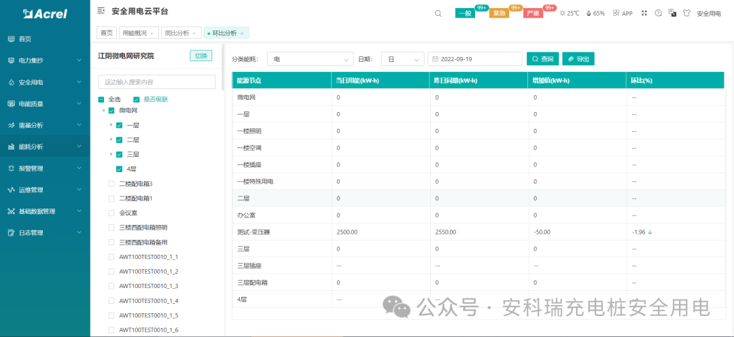The height and width of the screenshot is (337, 734).
Task: Uncheck the 微电网 tree checkbox
Action: 111,111
